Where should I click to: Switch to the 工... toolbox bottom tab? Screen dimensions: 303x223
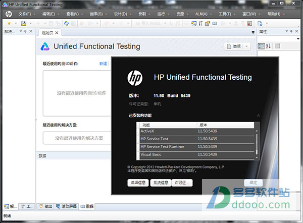pos(27,206)
